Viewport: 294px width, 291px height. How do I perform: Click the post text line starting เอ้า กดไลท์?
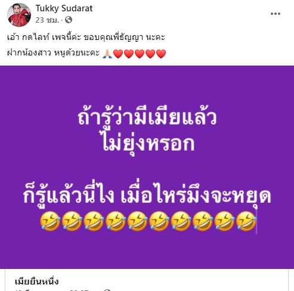point(86,38)
